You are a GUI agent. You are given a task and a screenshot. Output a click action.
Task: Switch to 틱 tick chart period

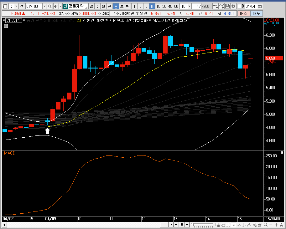tap(128, 6)
